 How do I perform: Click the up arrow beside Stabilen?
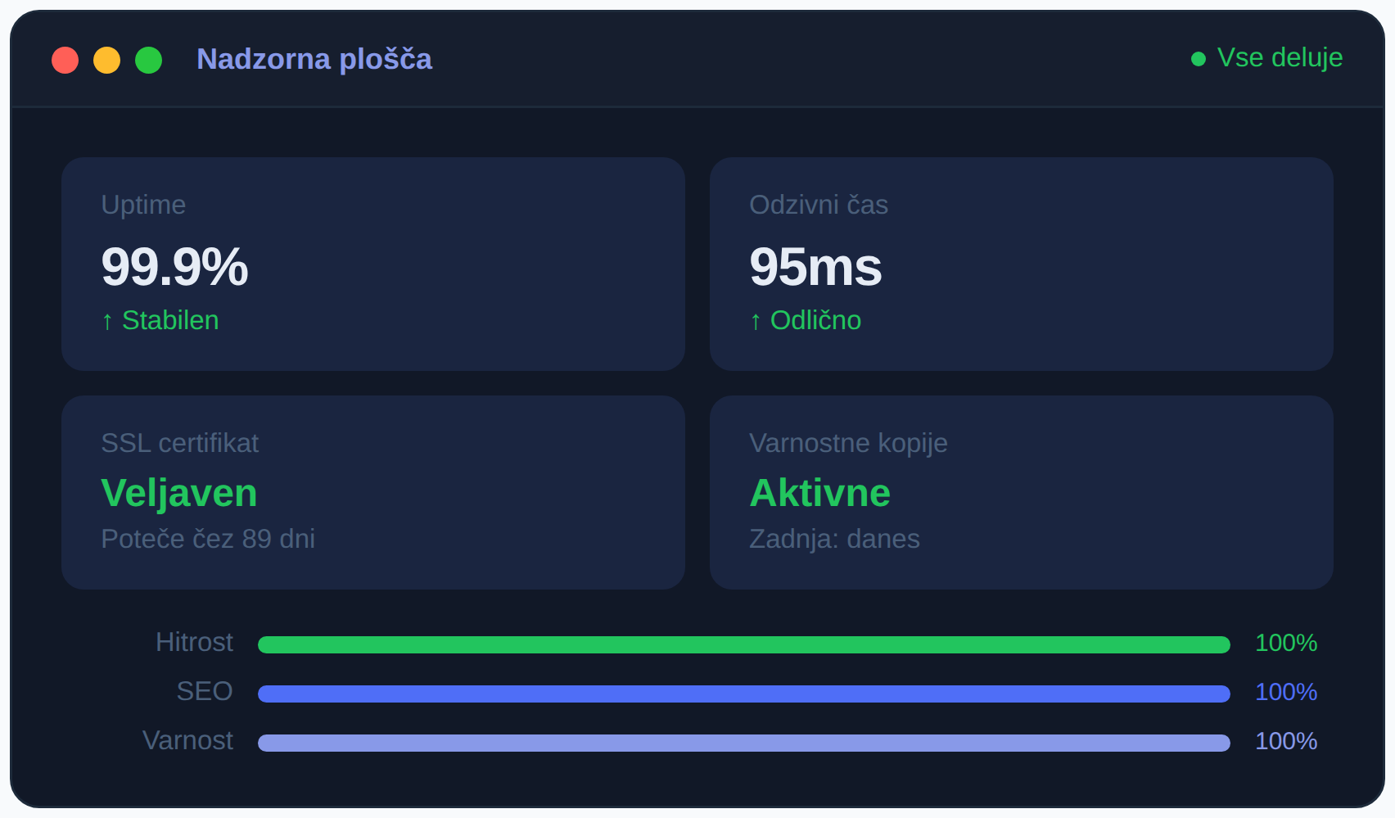pos(107,321)
